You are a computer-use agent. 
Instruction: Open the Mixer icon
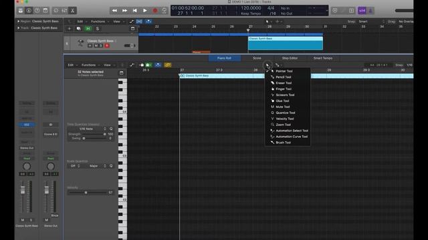[x=64, y=11]
